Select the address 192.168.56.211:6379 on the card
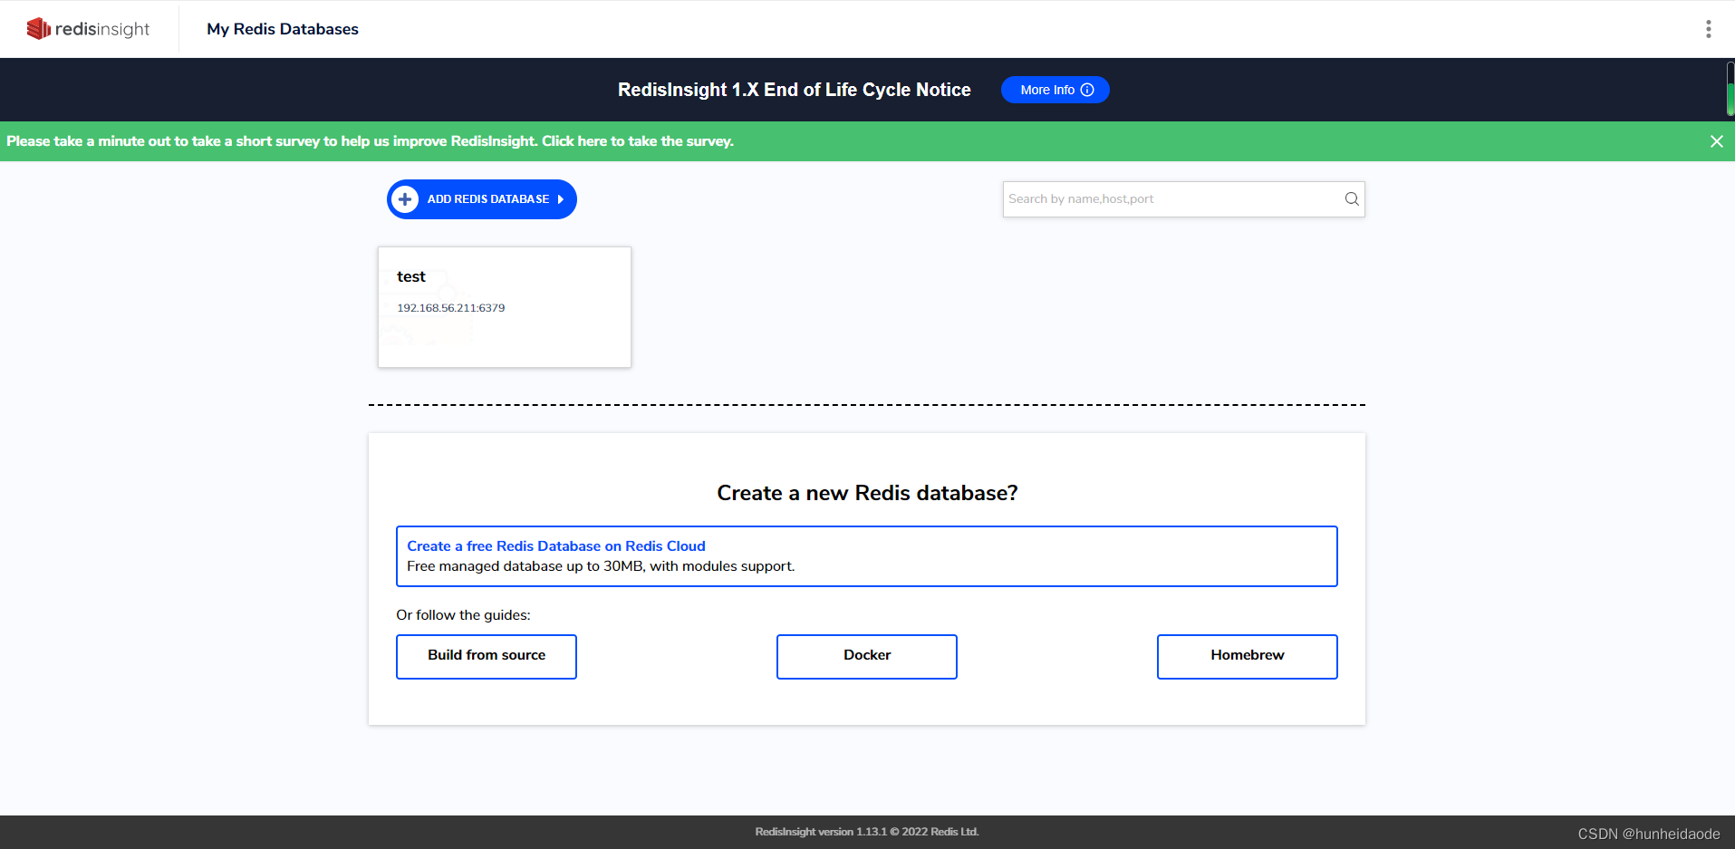Screen dimensions: 1735x849 click(450, 307)
